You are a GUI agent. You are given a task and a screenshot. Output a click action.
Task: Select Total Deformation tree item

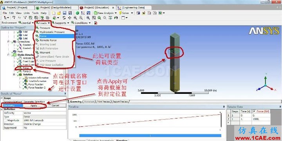click(37, 81)
